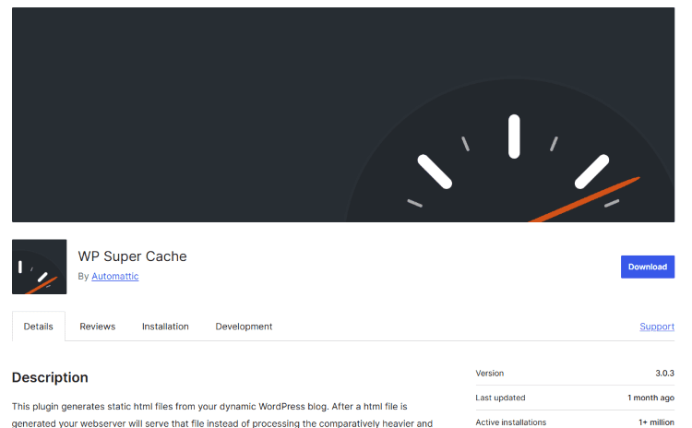692x428 pixels.
Task: Click the 1+ million value
Action: (656, 422)
